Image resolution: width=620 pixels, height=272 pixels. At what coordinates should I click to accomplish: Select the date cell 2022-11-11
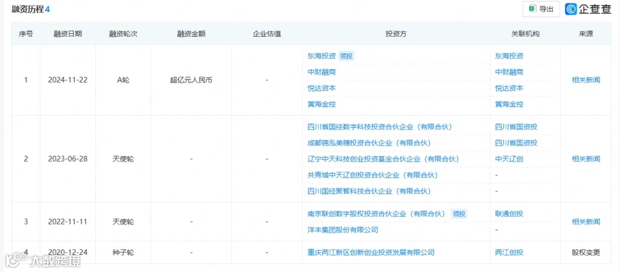[68, 222]
